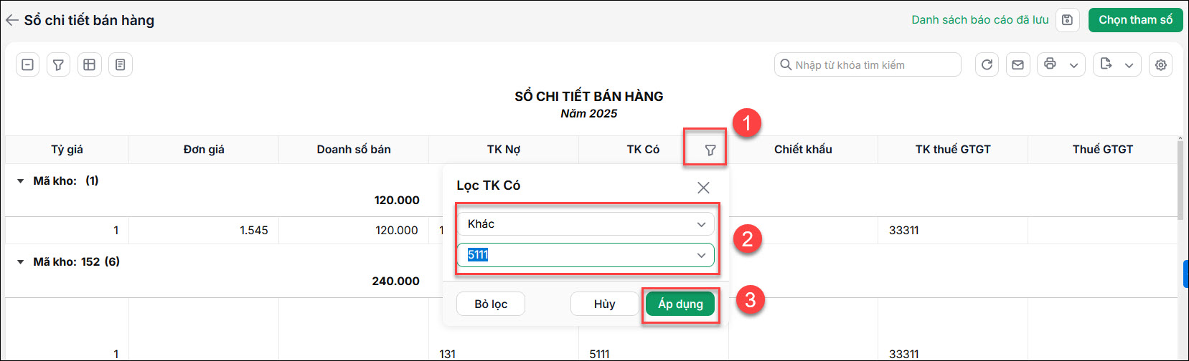Open the print options dropdown arrow
Image resolution: width=1189 pixels, height=361 pixels.
[1073, 65]
